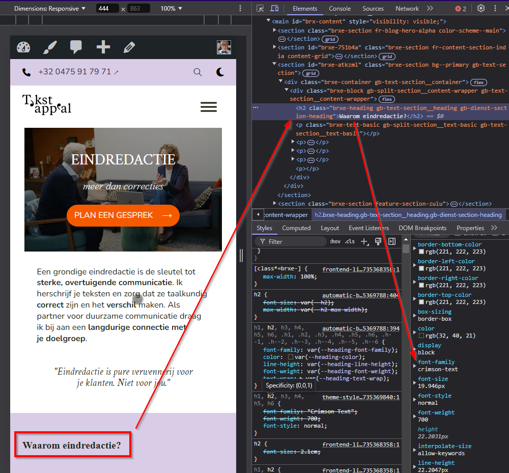Toggle grid badge on brxe-atkzml section

(x=310, y=73)
